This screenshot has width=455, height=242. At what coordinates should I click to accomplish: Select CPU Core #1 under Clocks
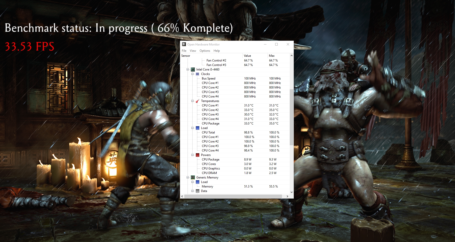click(235, 83)
